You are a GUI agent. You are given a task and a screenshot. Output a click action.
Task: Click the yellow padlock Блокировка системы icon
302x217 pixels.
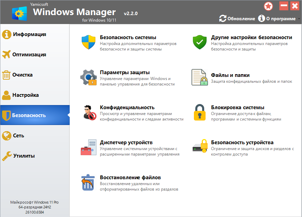(x=200, y=113)
